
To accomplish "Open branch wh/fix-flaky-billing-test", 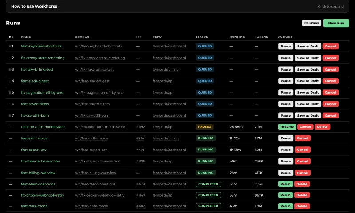I will [95, 69].
